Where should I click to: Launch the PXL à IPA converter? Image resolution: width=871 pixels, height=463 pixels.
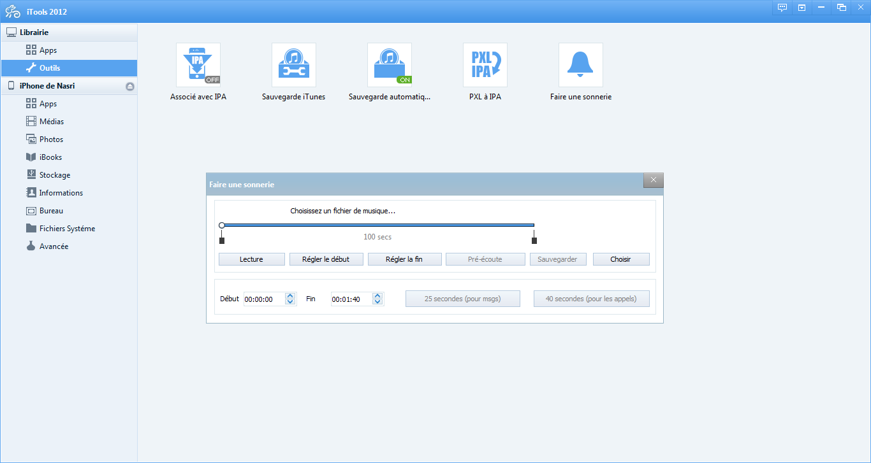click(x=485, y=65)
